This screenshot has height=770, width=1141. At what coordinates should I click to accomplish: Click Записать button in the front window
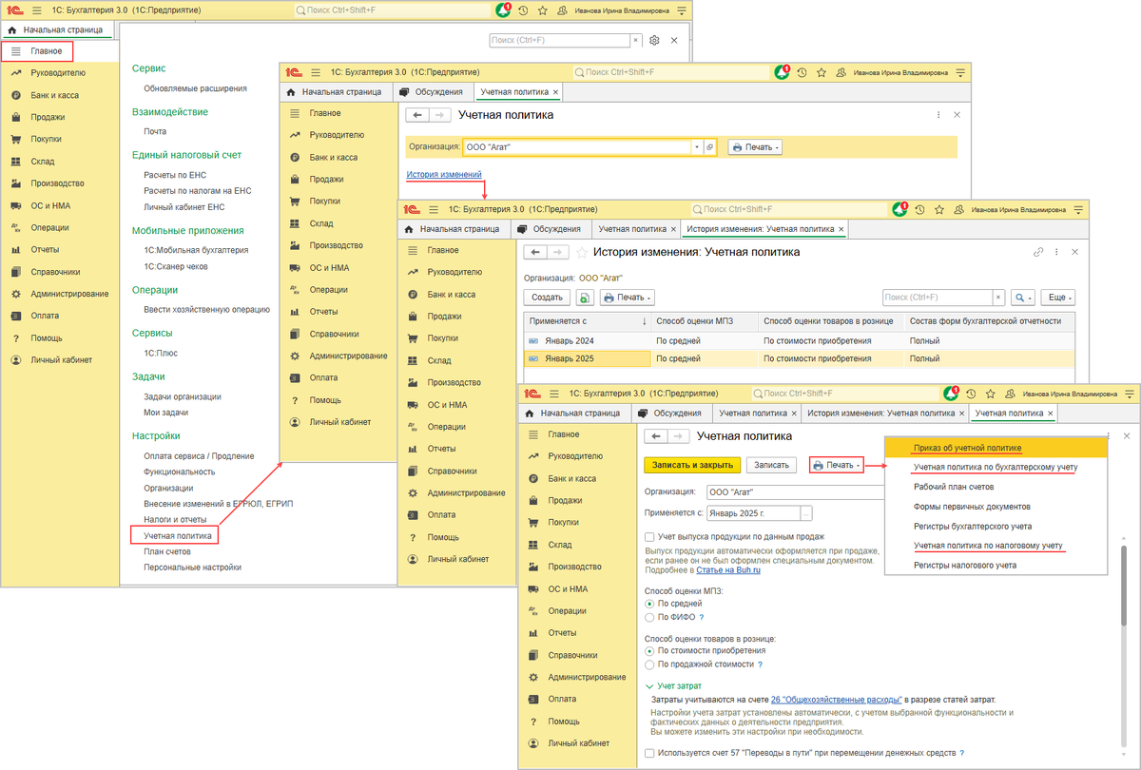pyautogui.click(x=771, y=465)
